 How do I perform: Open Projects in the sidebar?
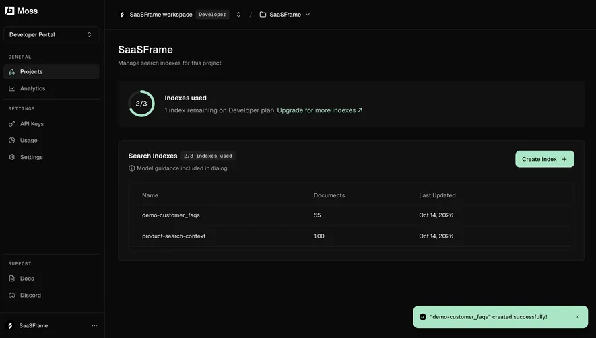point(51,71)
